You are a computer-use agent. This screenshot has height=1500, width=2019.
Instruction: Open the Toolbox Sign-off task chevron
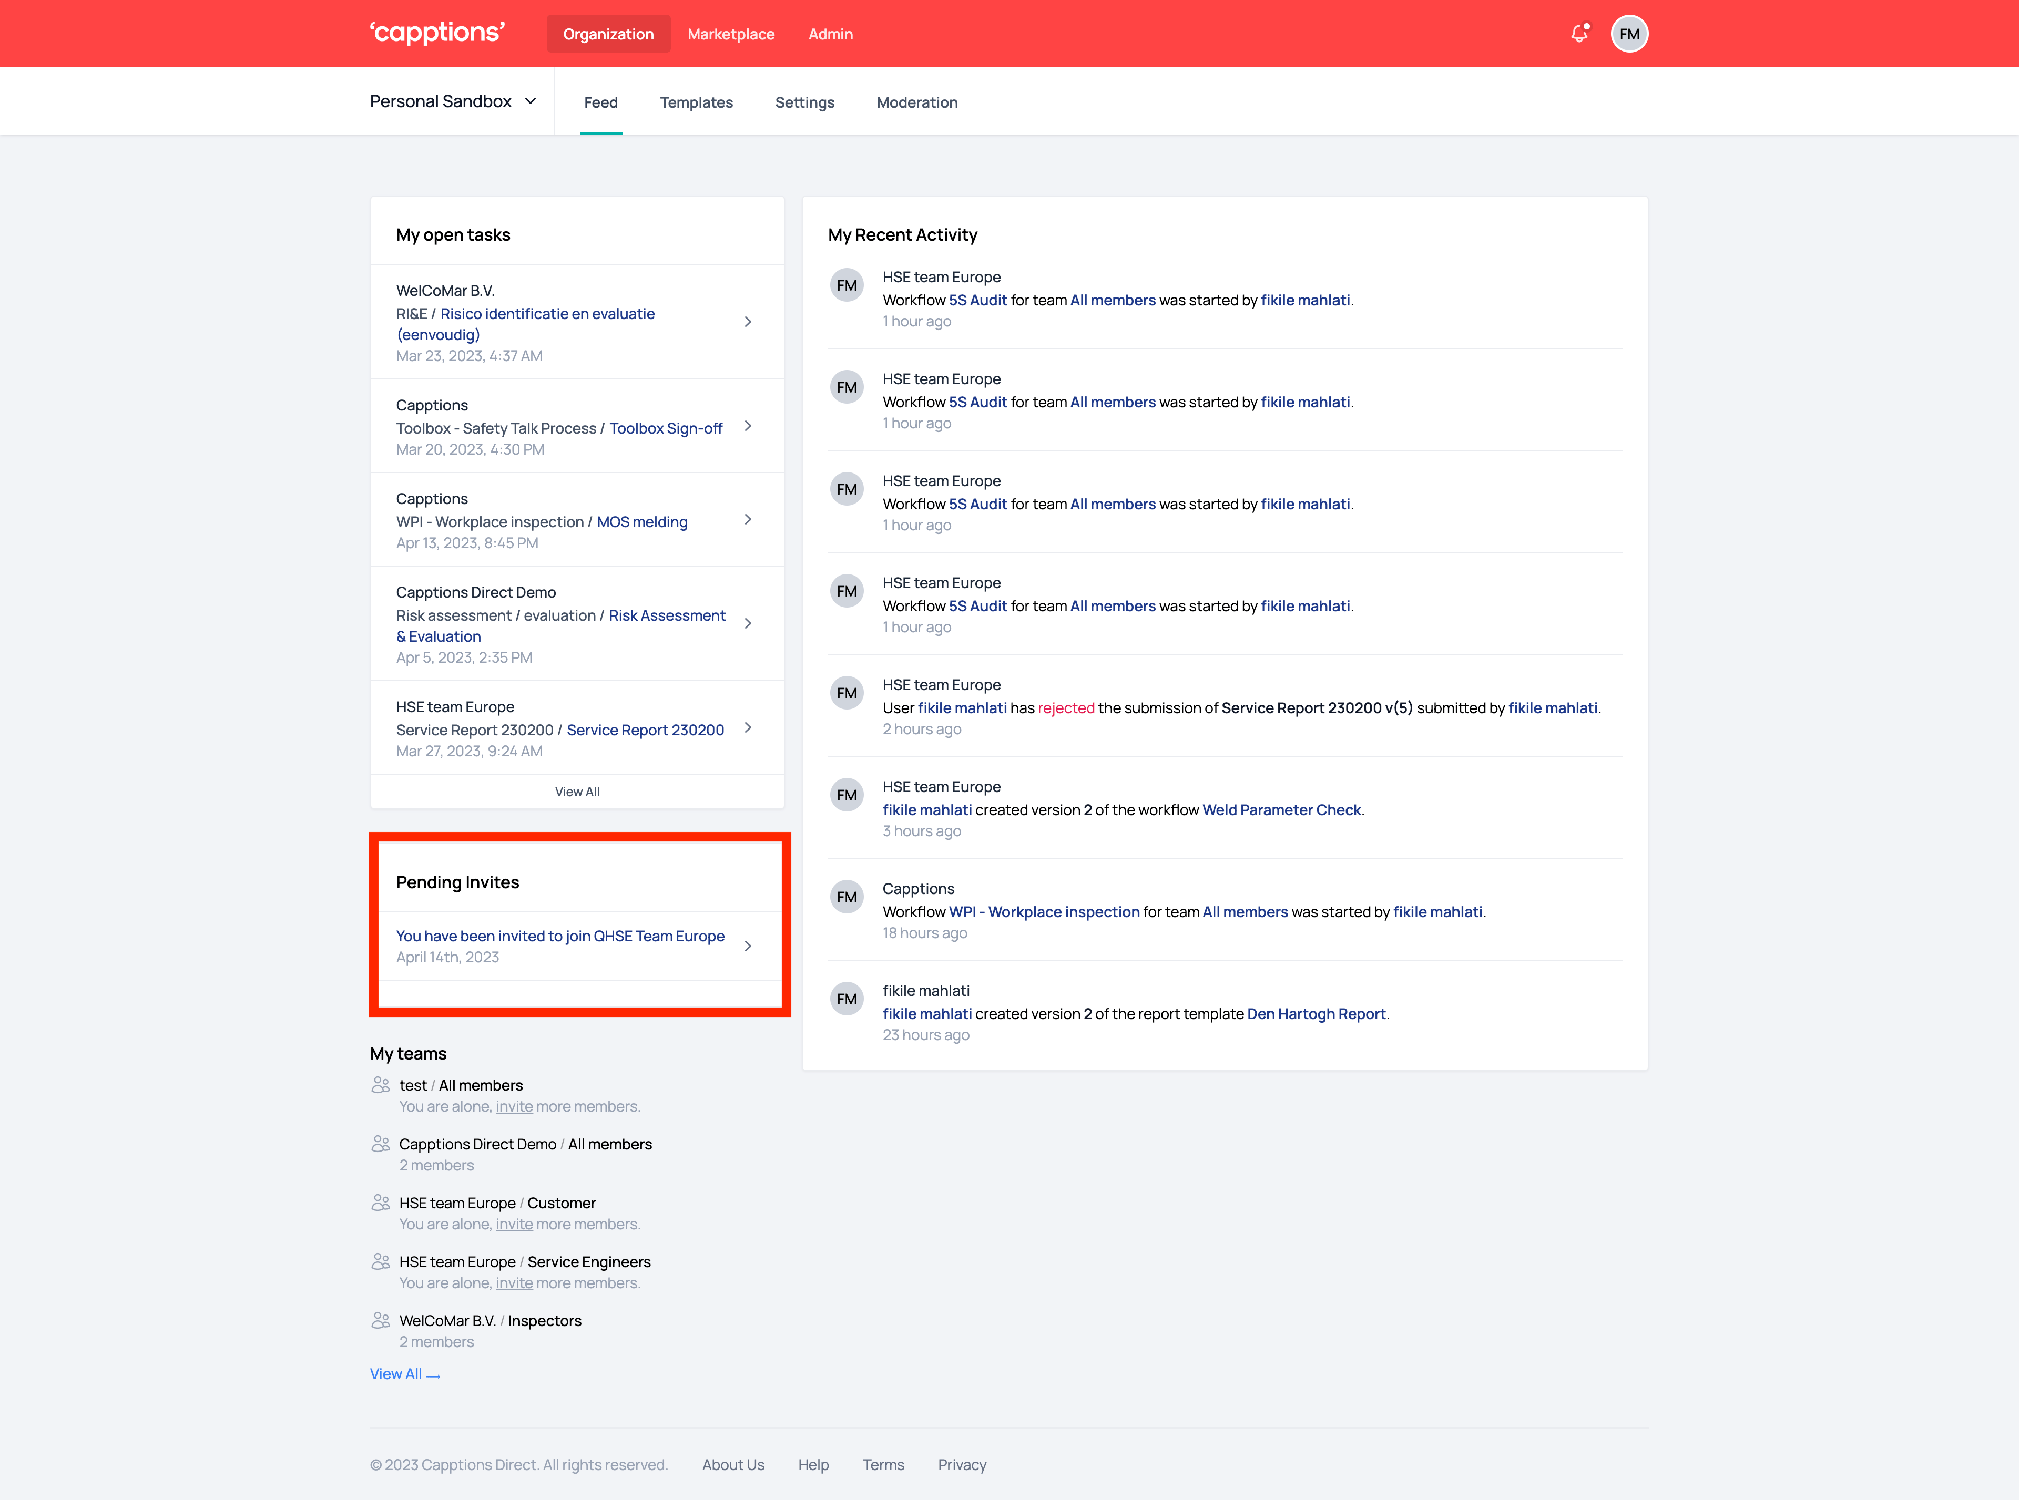click(x=748, y=426)
